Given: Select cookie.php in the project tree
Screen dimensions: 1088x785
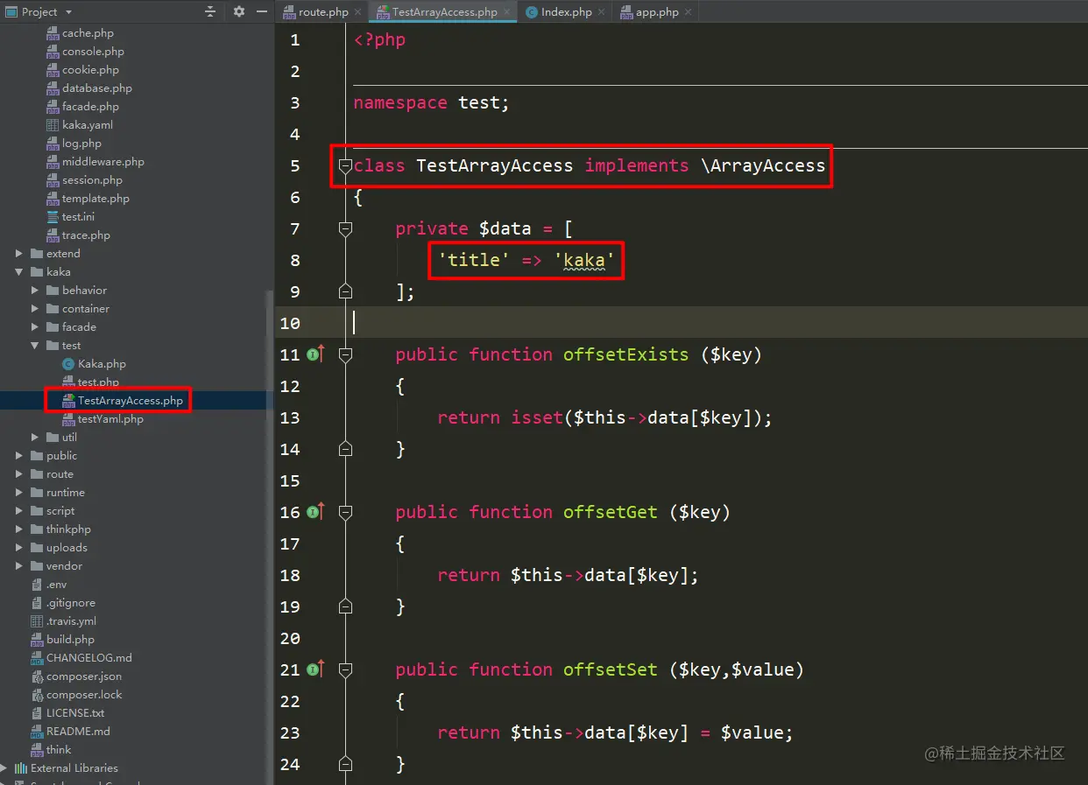Looking at the screenshot, I should pyautogui.click(x=90, y=69).
